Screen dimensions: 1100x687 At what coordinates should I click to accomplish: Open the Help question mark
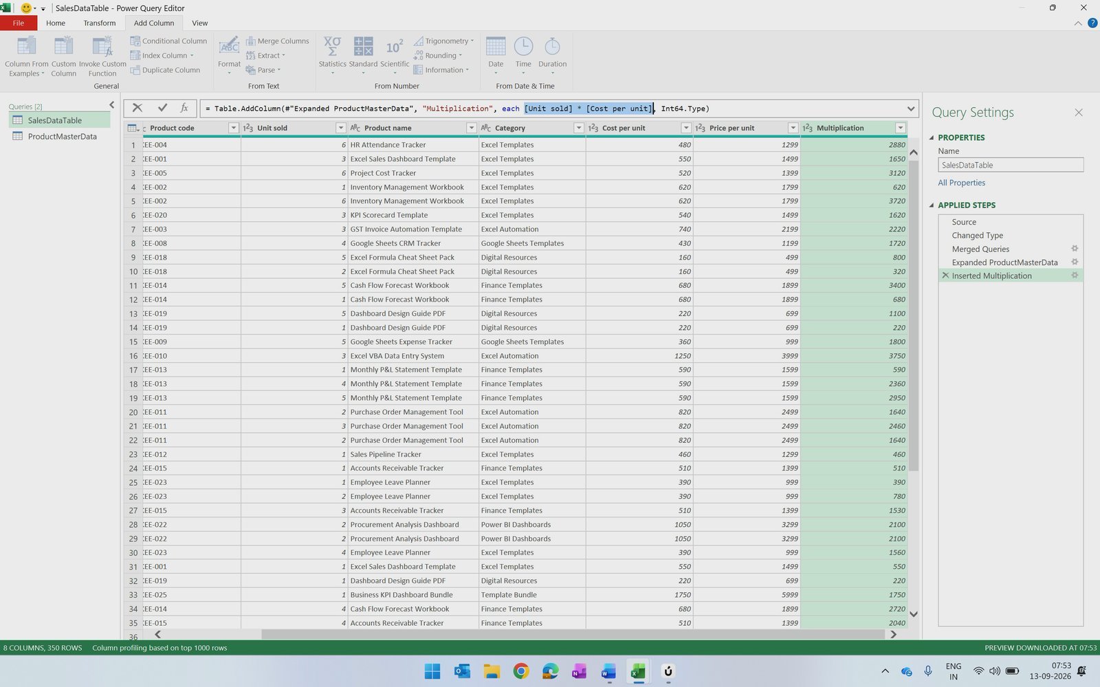click(1092, 23)
